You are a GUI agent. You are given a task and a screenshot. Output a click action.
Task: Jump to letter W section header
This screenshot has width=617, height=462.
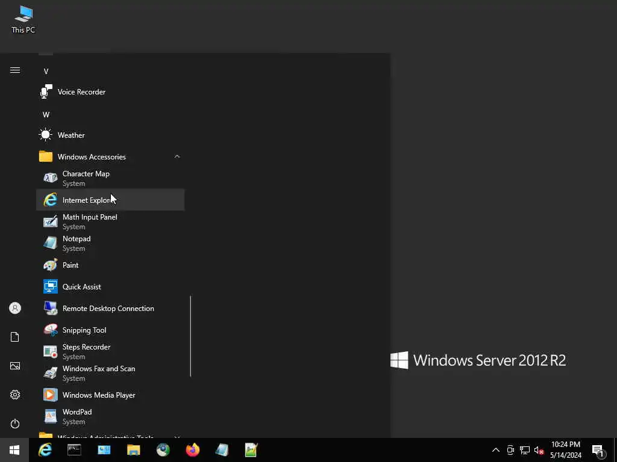46,115
